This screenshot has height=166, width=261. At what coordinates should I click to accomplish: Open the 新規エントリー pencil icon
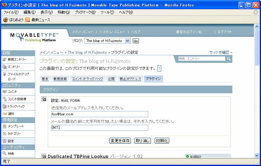click(x=5, y=60)
